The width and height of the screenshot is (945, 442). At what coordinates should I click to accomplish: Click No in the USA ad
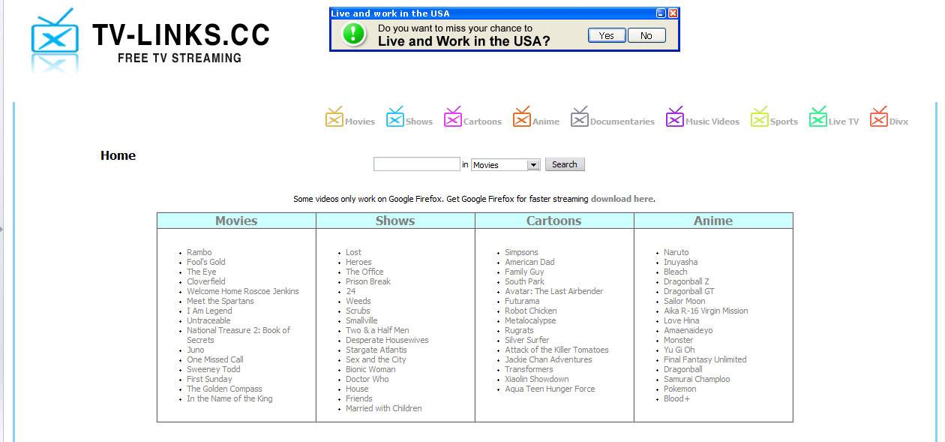(x=646, y=35)
